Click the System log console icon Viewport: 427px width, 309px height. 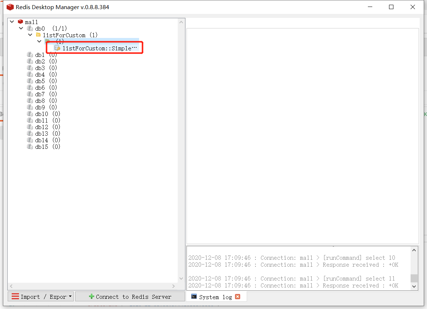(x=194, y=297)
